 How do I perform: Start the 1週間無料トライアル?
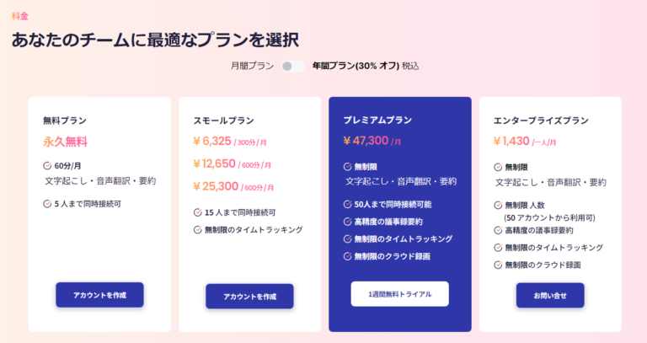(x=399, y=294)
